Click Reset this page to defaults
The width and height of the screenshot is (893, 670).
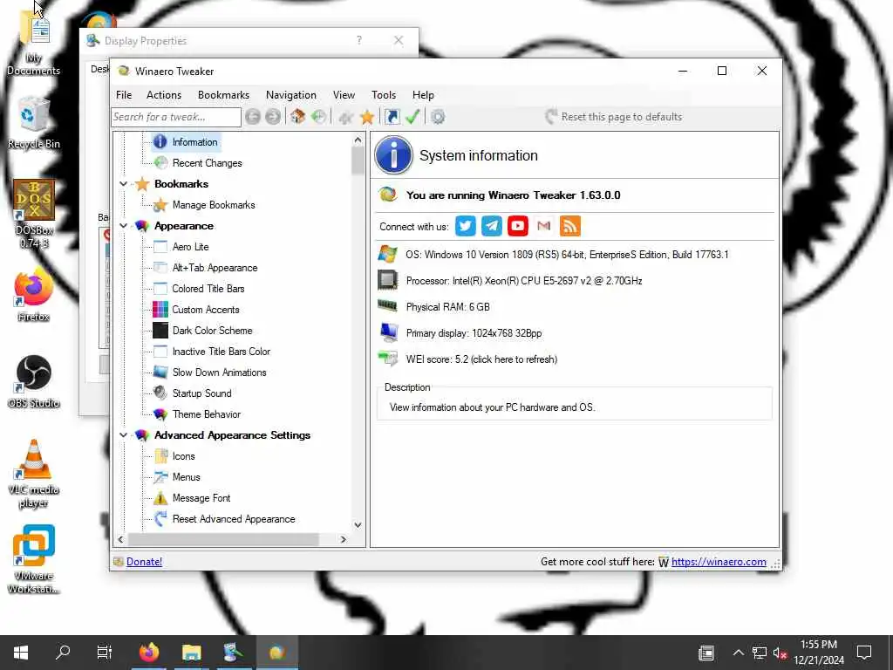tap(613, 117)
